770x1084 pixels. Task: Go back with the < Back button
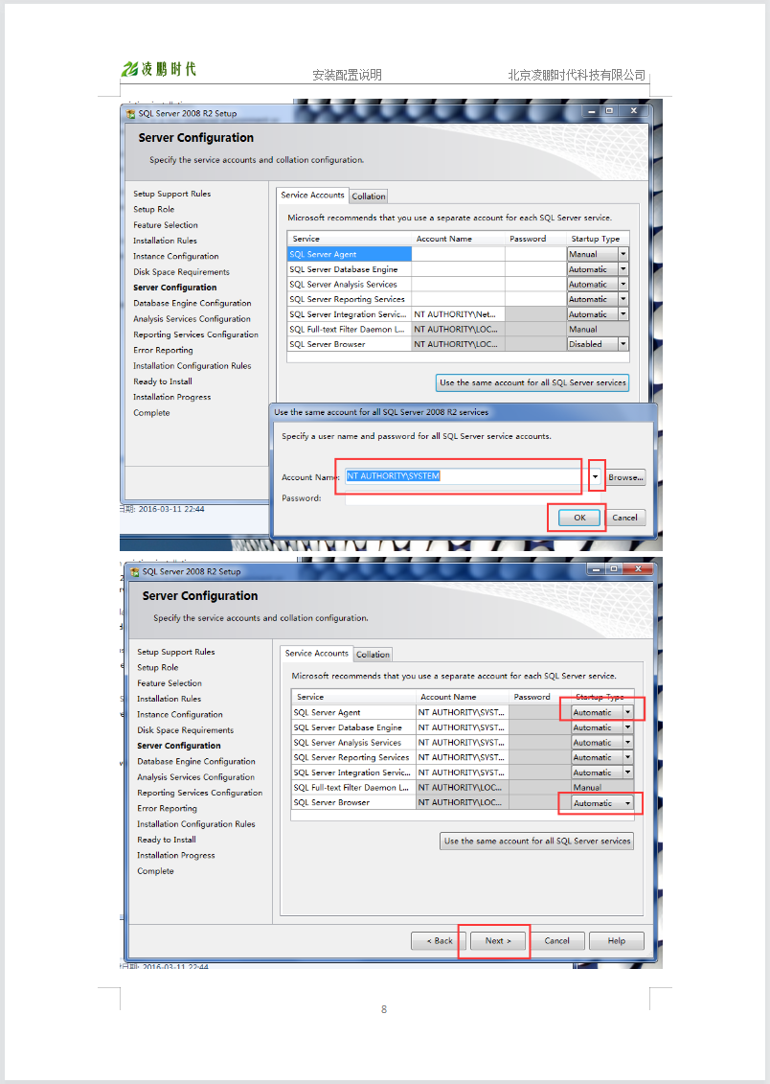click(440, 941)
